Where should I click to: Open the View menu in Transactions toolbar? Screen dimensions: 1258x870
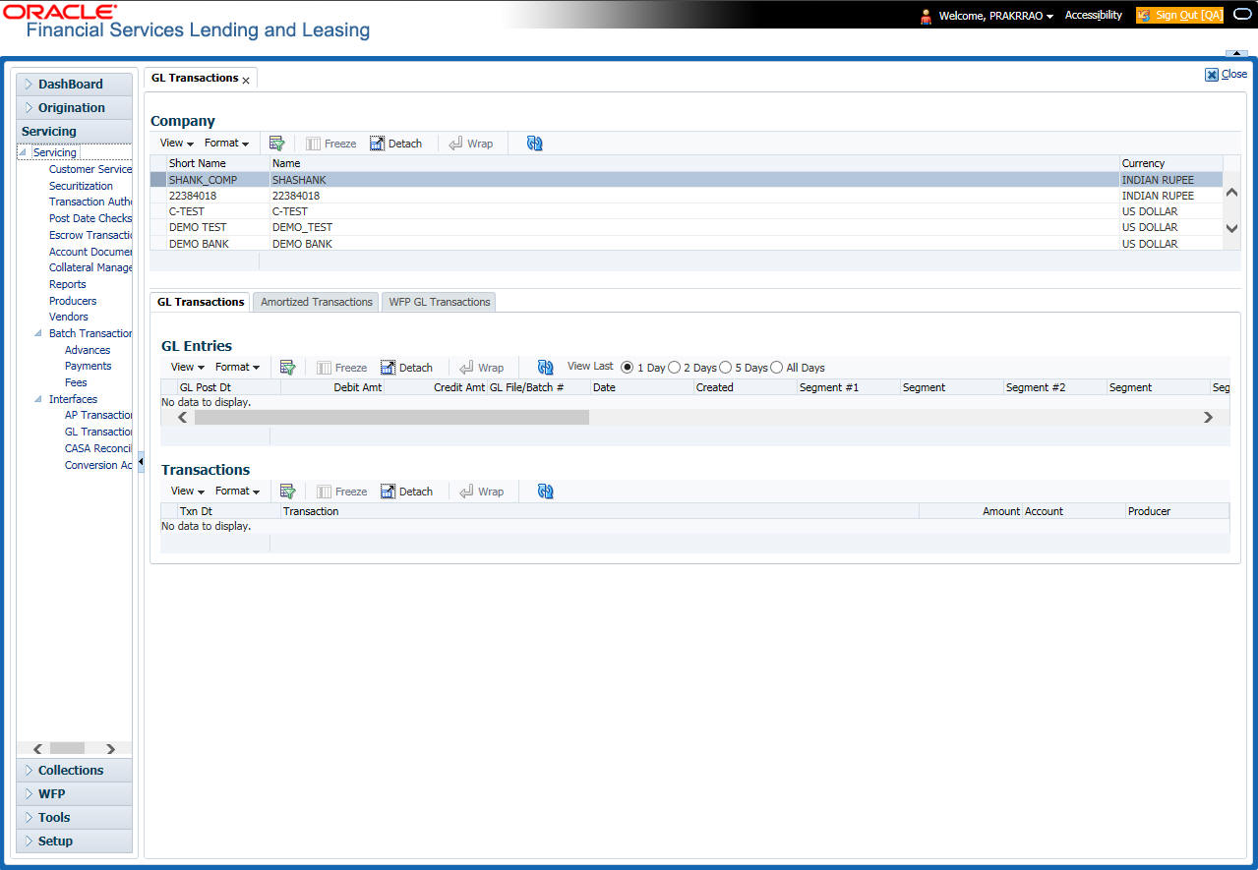point(188,492)
